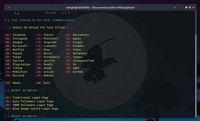Open terminal search with magnifier icon

click(175, 7)
